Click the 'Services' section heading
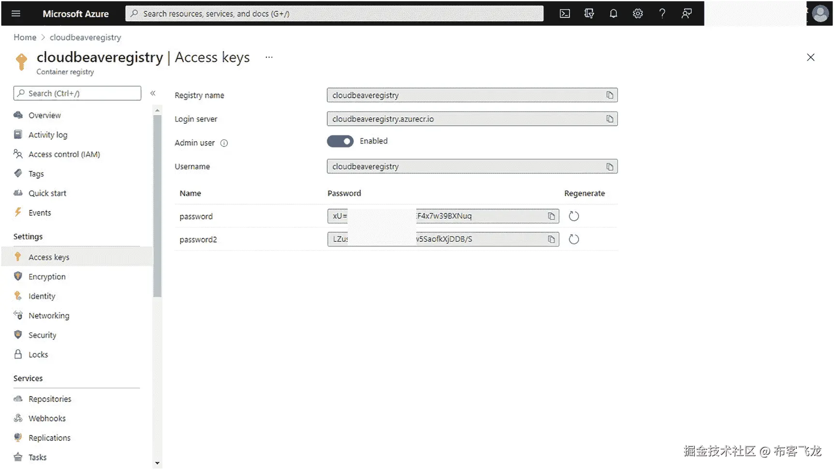Viewport: 834px width, 470px height. (28, 379)
